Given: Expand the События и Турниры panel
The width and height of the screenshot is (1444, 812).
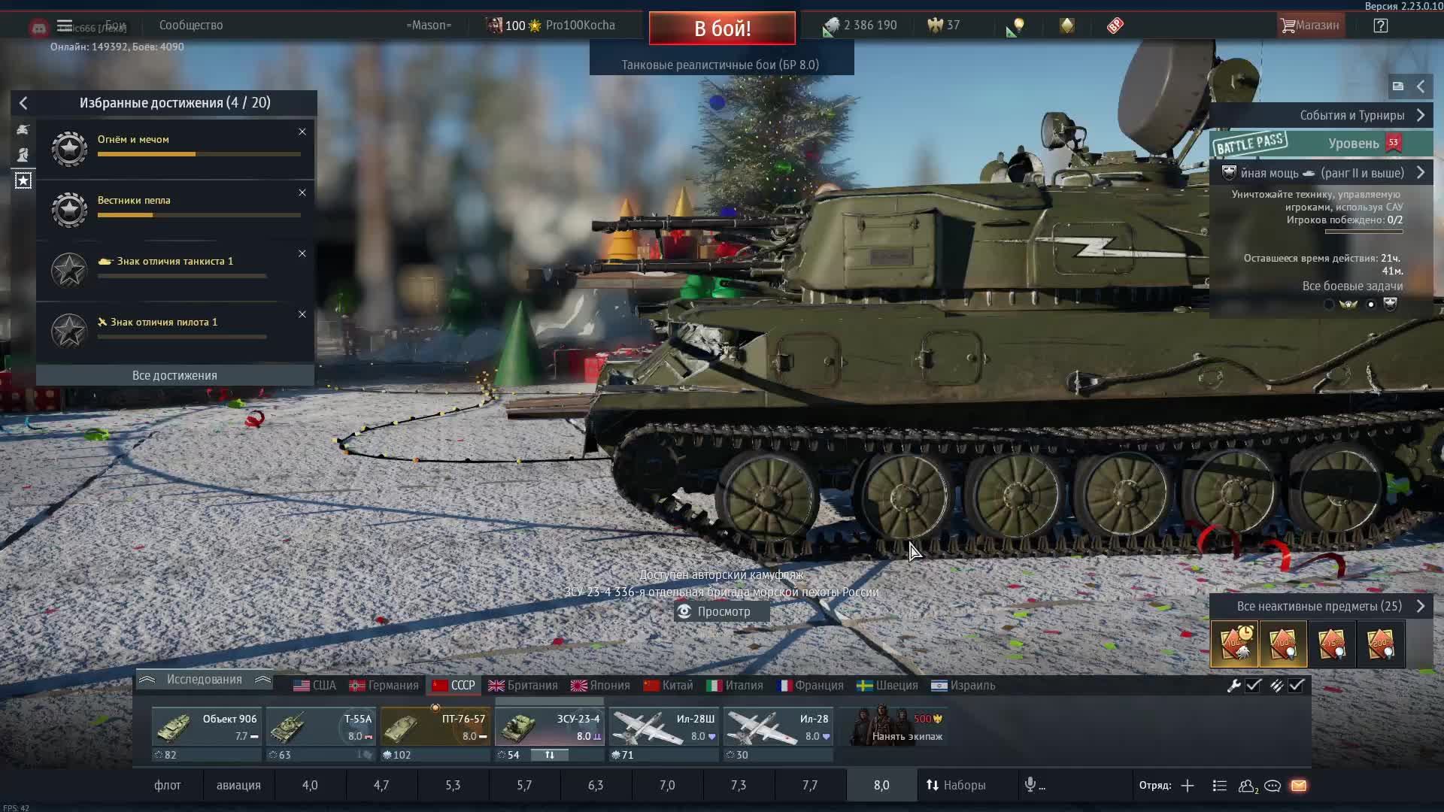Looking at the screenshot, I should click(1421, 115).
